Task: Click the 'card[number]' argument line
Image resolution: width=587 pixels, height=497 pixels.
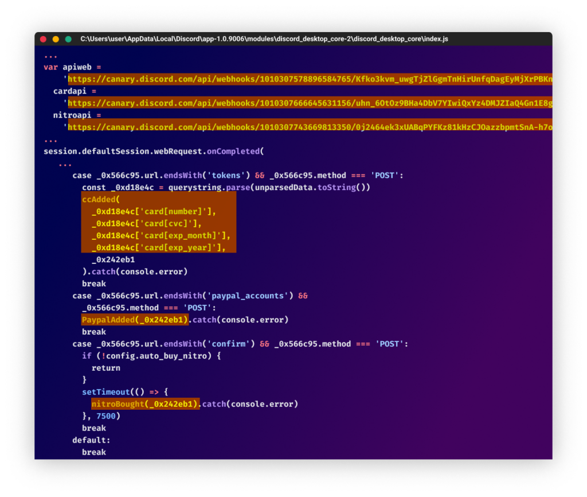Action: coord(154,211)
